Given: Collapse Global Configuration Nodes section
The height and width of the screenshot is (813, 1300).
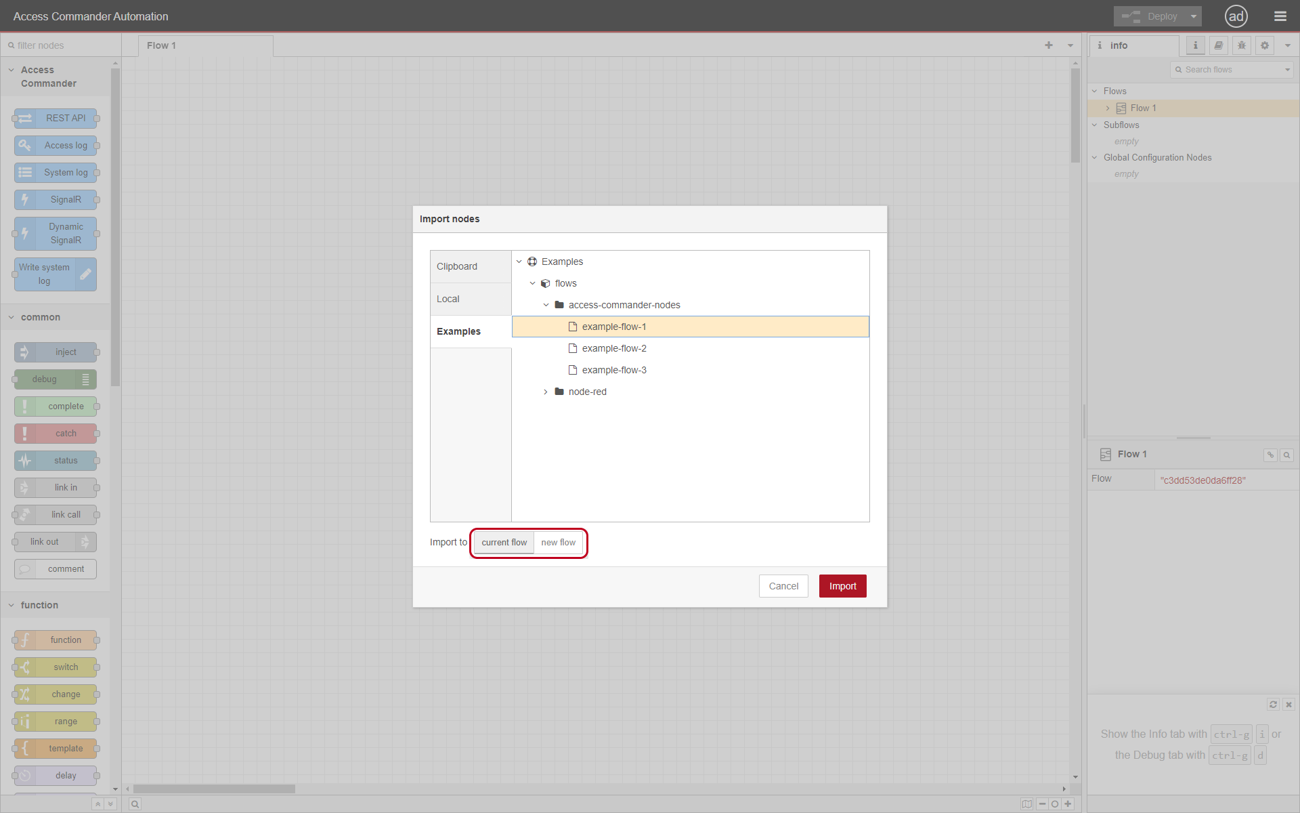Looking at the screenshot, I should click(1094, 157).
